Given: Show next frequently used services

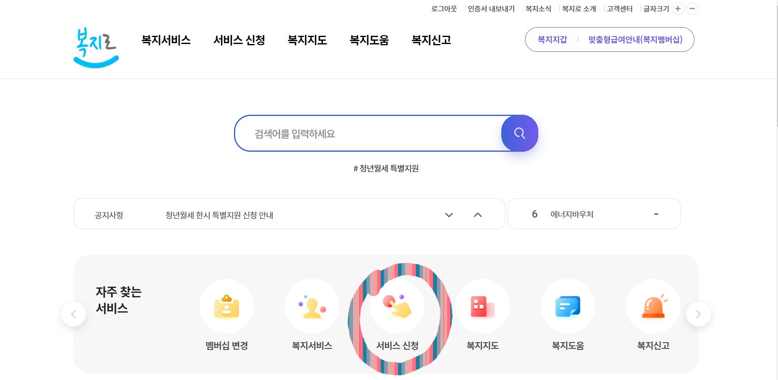Looking at the screenshot, I should [698, 314].
